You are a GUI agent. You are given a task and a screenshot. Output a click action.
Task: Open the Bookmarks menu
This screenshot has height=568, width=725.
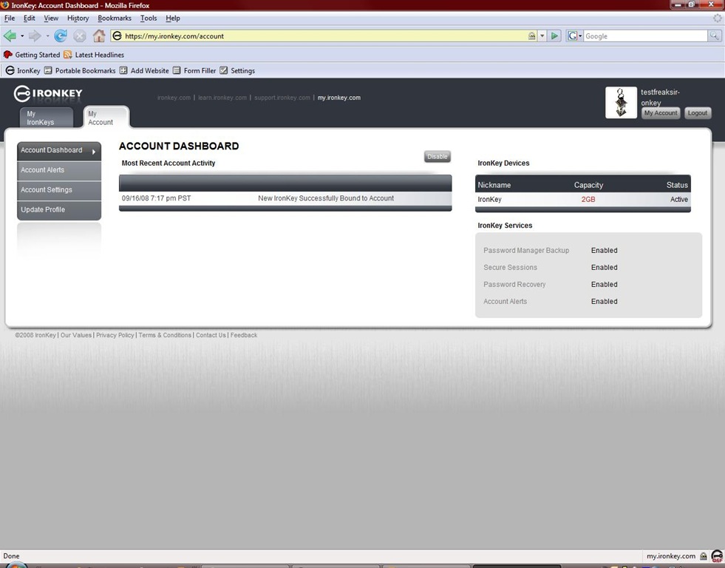click(114, 18)
